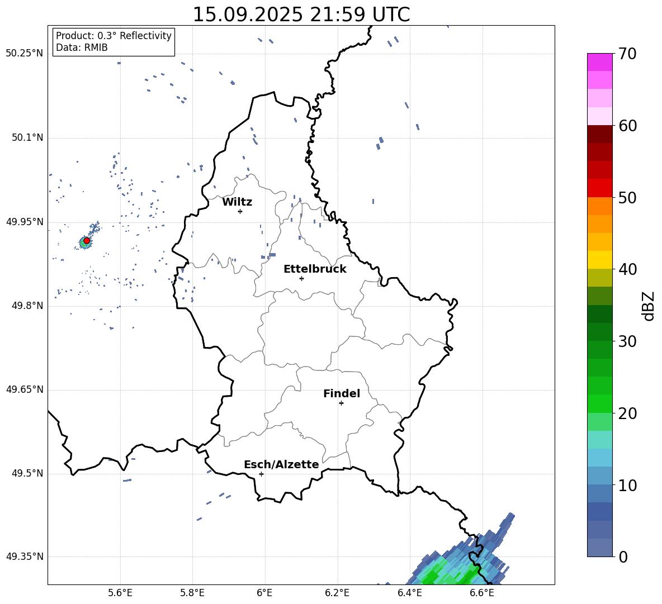The width and height of the screenshot is (662, 604).
Task: Click the 49.95°N latitude label
Action: (24, 221)
